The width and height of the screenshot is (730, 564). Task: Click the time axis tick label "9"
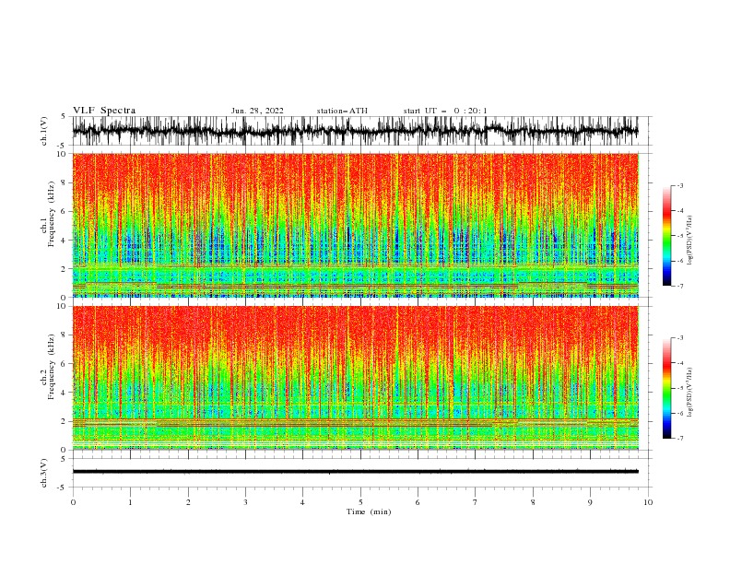pos(590,502)
